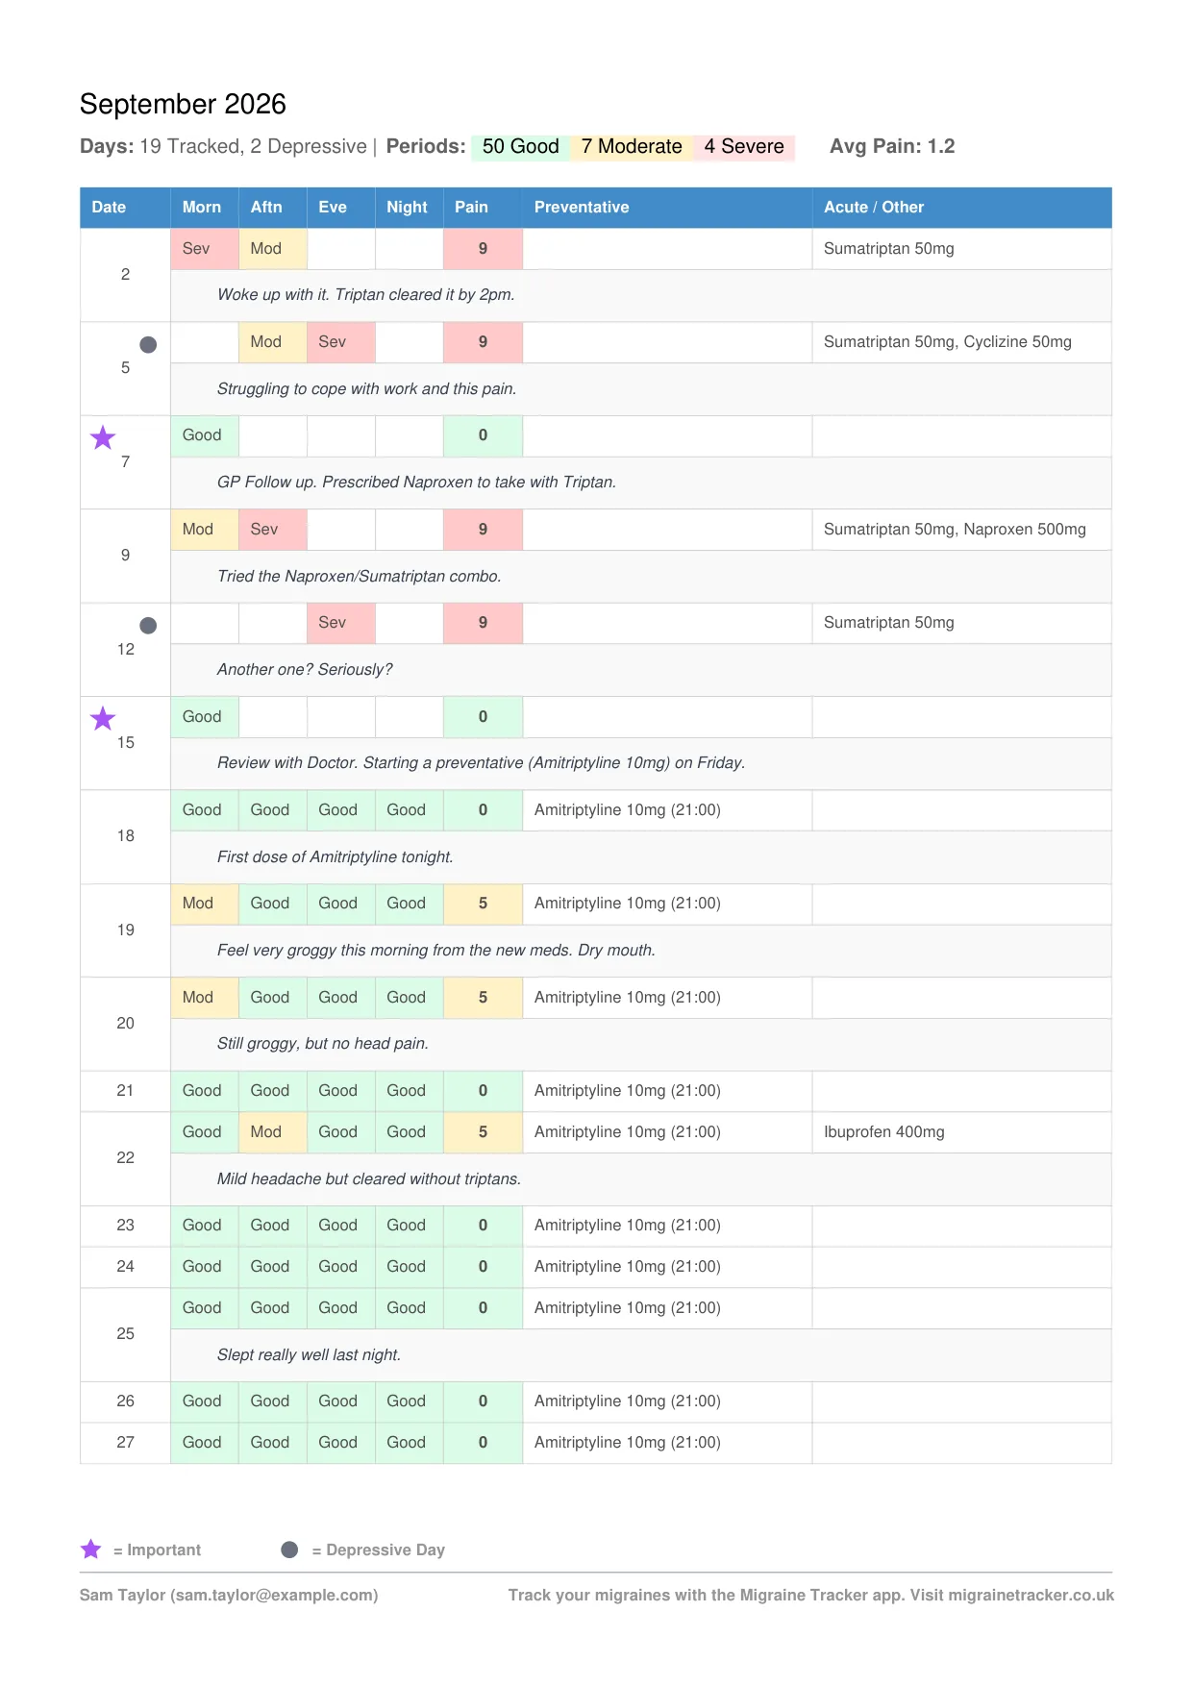Viewport: 1193px width, 1686px height.
Task: Click the '4 Severe' red summary badge
Action: point(744,147)
